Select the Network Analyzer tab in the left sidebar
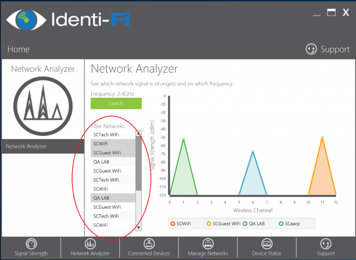The image size is (356, 260). coord(43,146)
